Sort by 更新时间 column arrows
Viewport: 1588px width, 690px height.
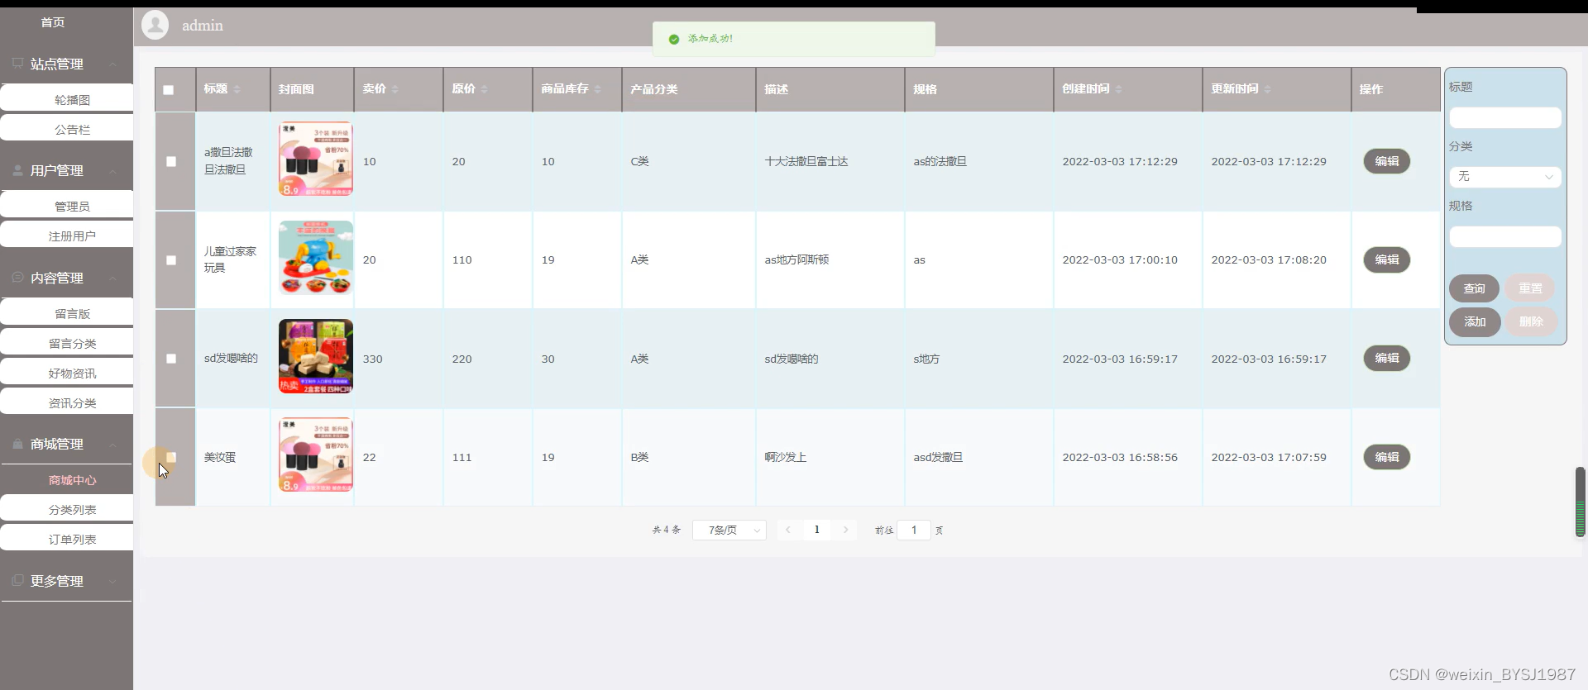pos(1268,89)
